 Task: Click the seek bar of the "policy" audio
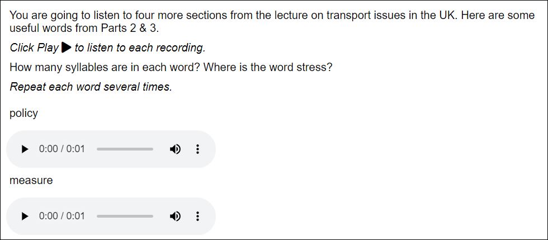point(125,149)
